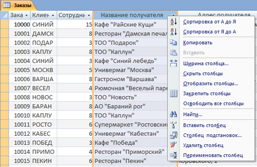Click the table icon on Заказы tab
Image resolution: width=257 pixels, height=167 pixels.
point(7,5)
